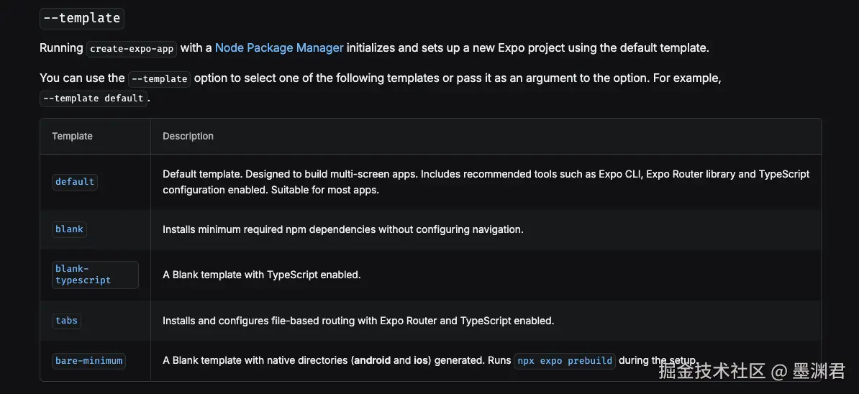The image size is (859, 394).
Task: Open the bare-minimum template link
Action: click(88, 361)
